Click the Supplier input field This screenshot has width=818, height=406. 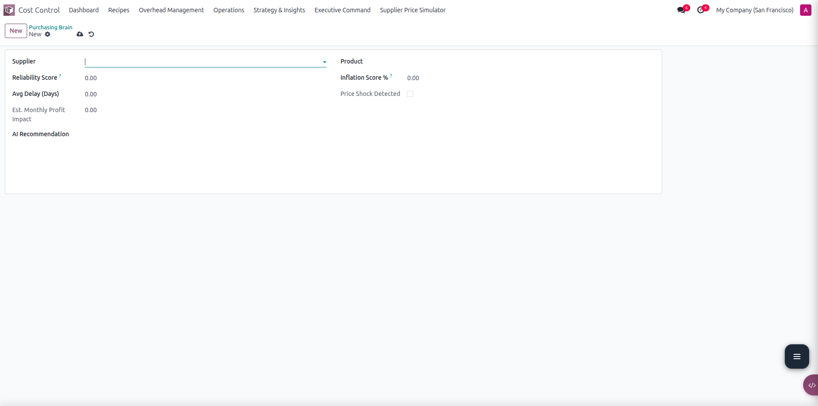pos(201,62)
